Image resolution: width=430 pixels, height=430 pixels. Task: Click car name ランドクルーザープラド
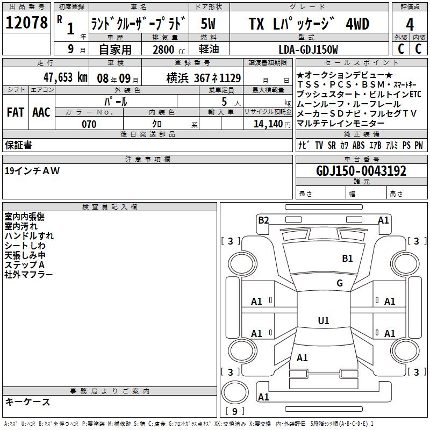point(139,23)
